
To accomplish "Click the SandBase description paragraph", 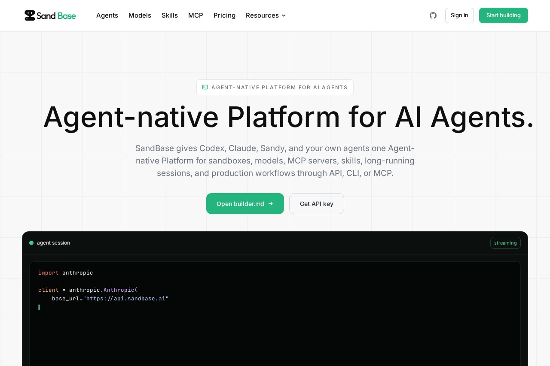I will click(x=275, y=161).
